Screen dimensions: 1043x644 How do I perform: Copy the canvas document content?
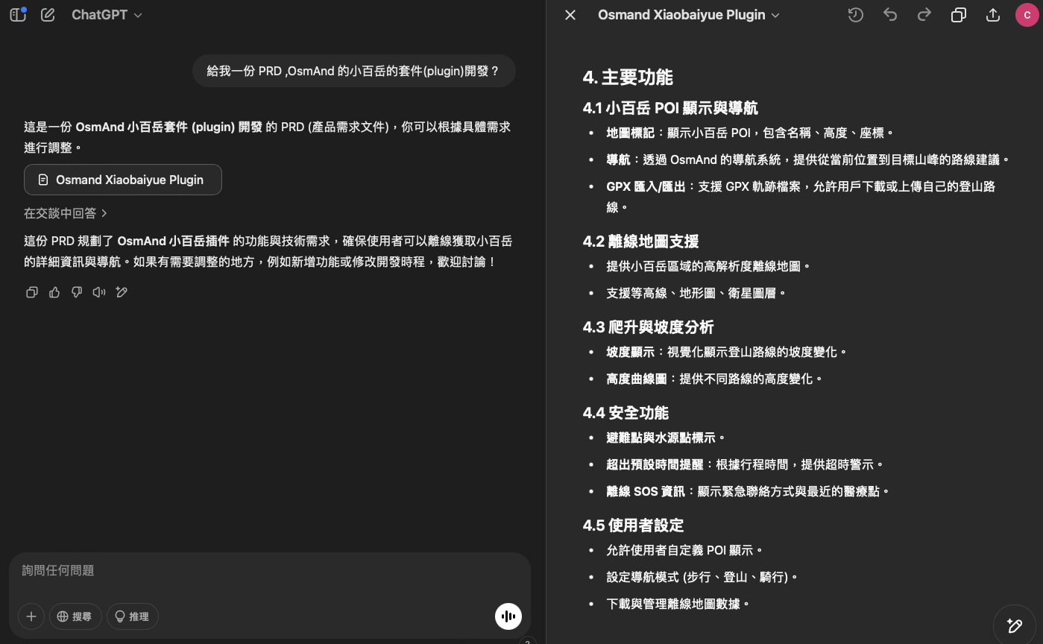coord(959,15)
